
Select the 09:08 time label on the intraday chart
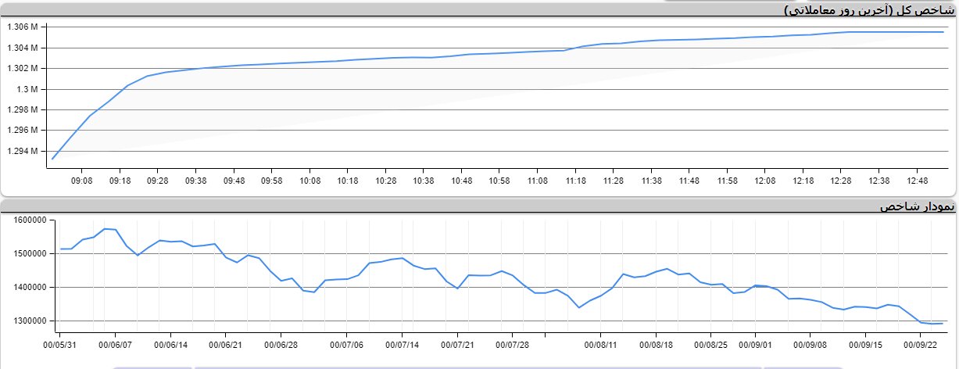click(81, 181)
